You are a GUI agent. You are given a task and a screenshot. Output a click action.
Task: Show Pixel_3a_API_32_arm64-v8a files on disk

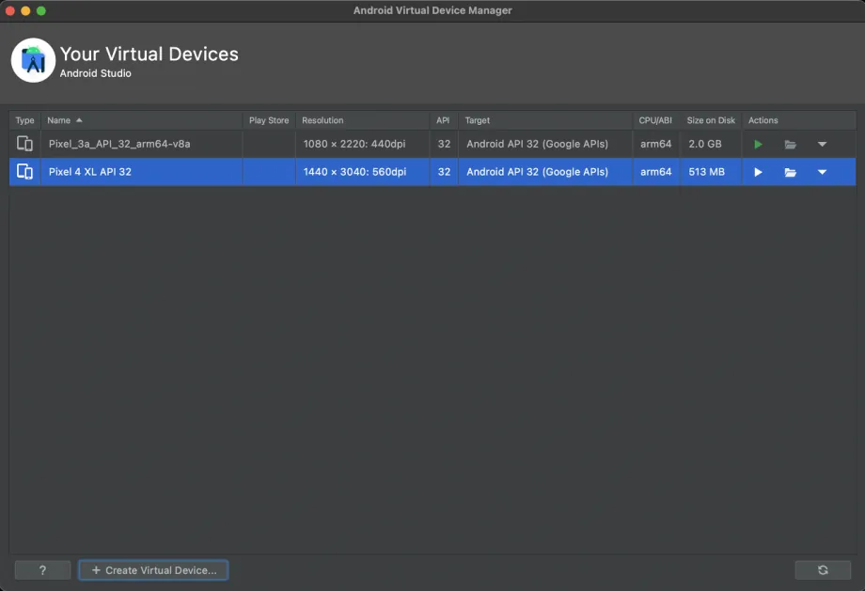790,145
